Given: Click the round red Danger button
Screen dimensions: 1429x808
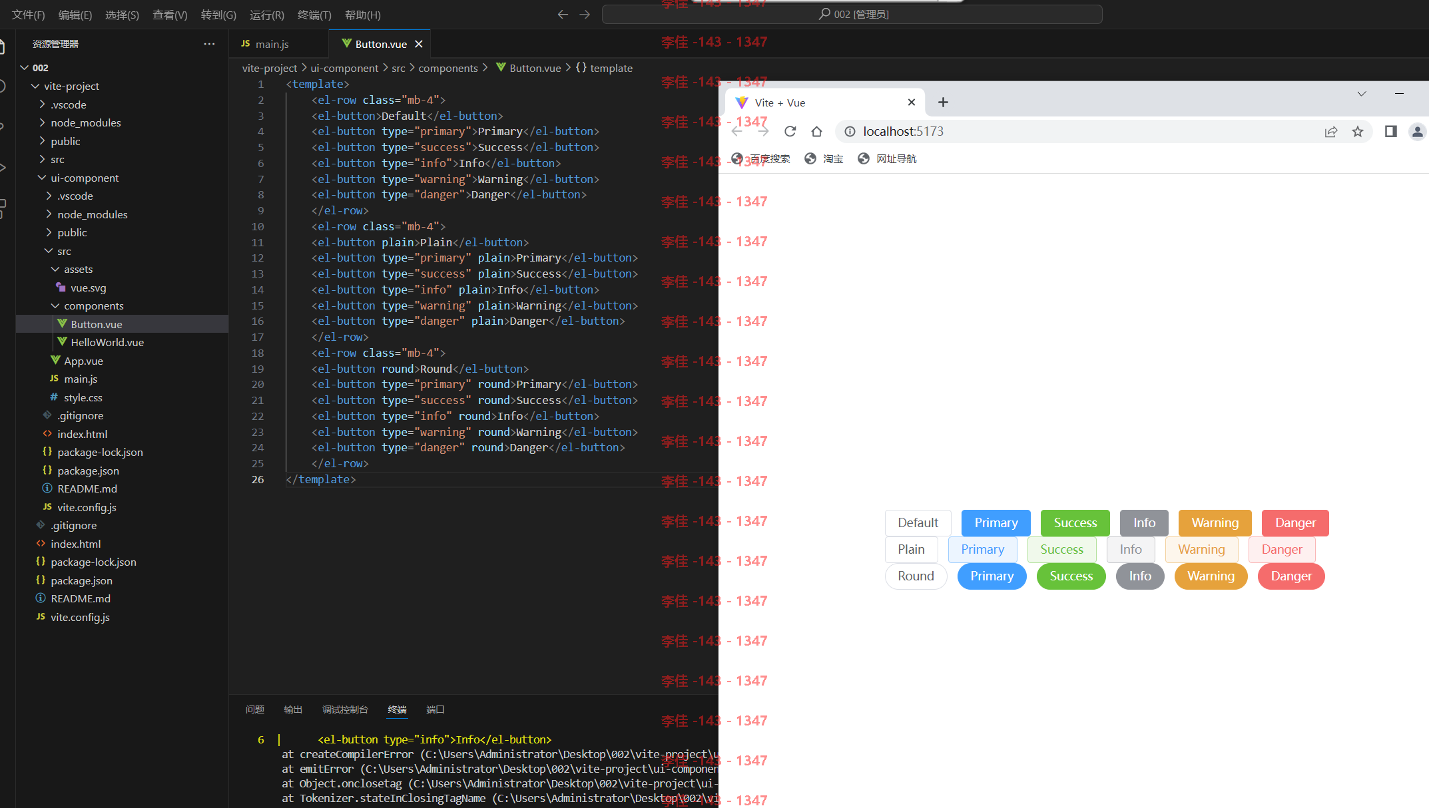Looking at the screenshot, I should [x=1291, y=576].
